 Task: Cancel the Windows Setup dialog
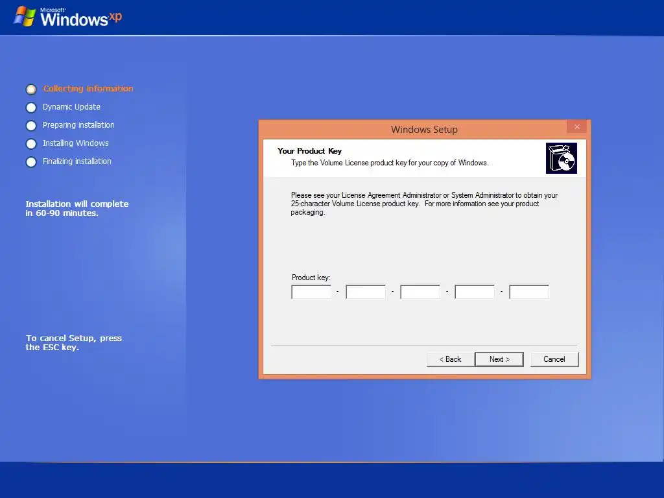[x=554, y=359]
